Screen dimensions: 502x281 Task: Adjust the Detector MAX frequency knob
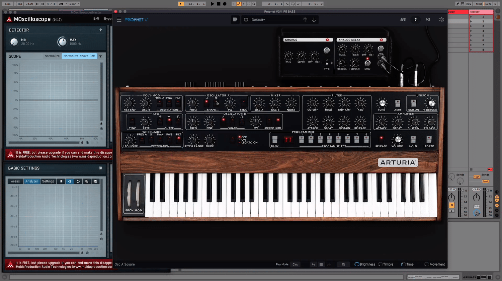click(62, 42)
